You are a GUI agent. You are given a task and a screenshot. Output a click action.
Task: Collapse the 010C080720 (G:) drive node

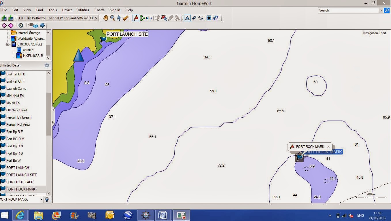pyautogui.click(x=8, y=44)
